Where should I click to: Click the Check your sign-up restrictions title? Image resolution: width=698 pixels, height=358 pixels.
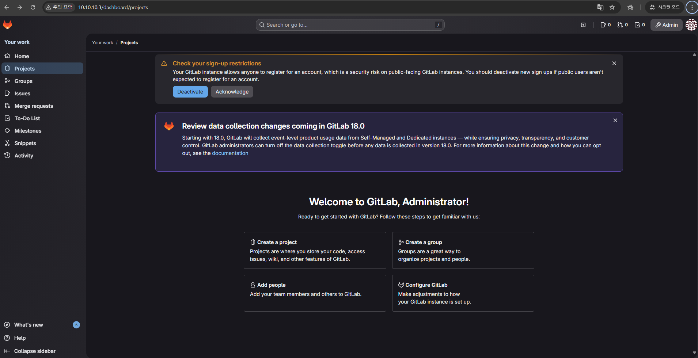(217, 63)
